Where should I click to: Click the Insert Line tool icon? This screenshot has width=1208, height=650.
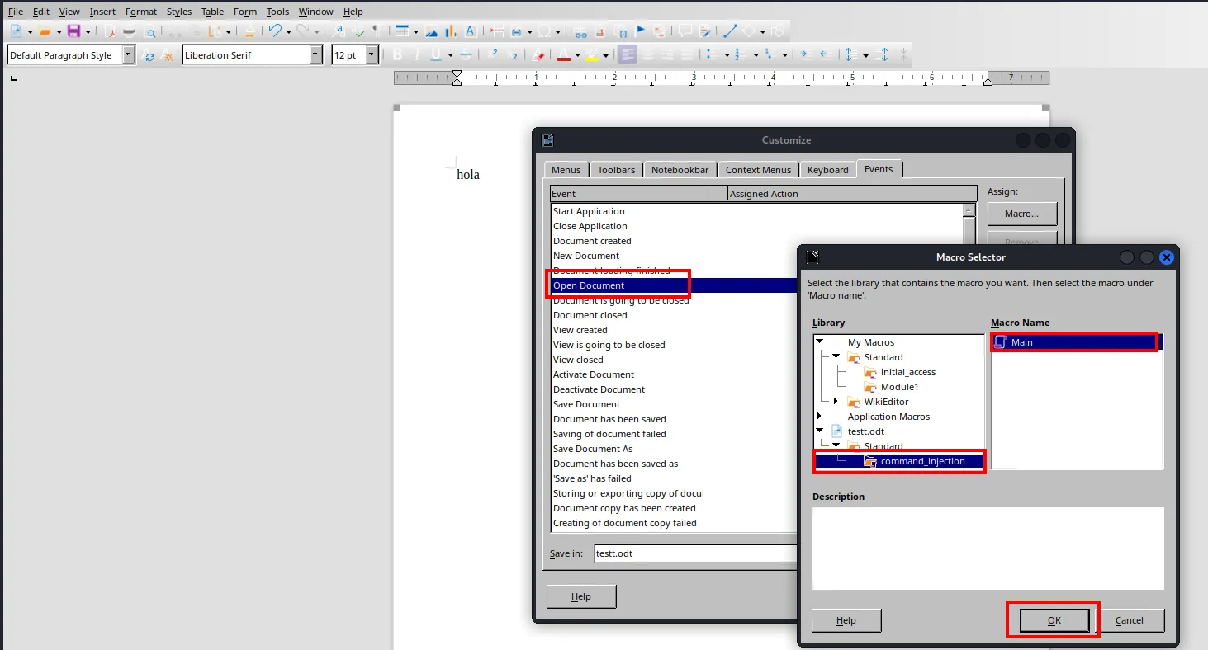click(x=729, y=31)
